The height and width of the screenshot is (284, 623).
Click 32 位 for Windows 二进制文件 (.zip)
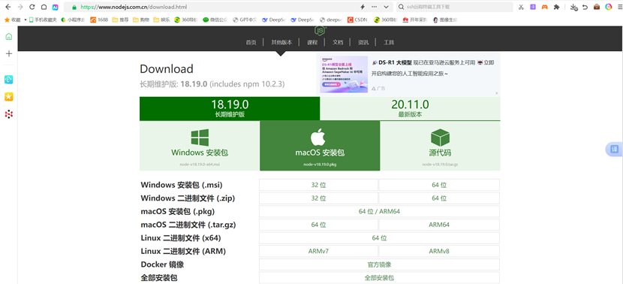[319, 198]
